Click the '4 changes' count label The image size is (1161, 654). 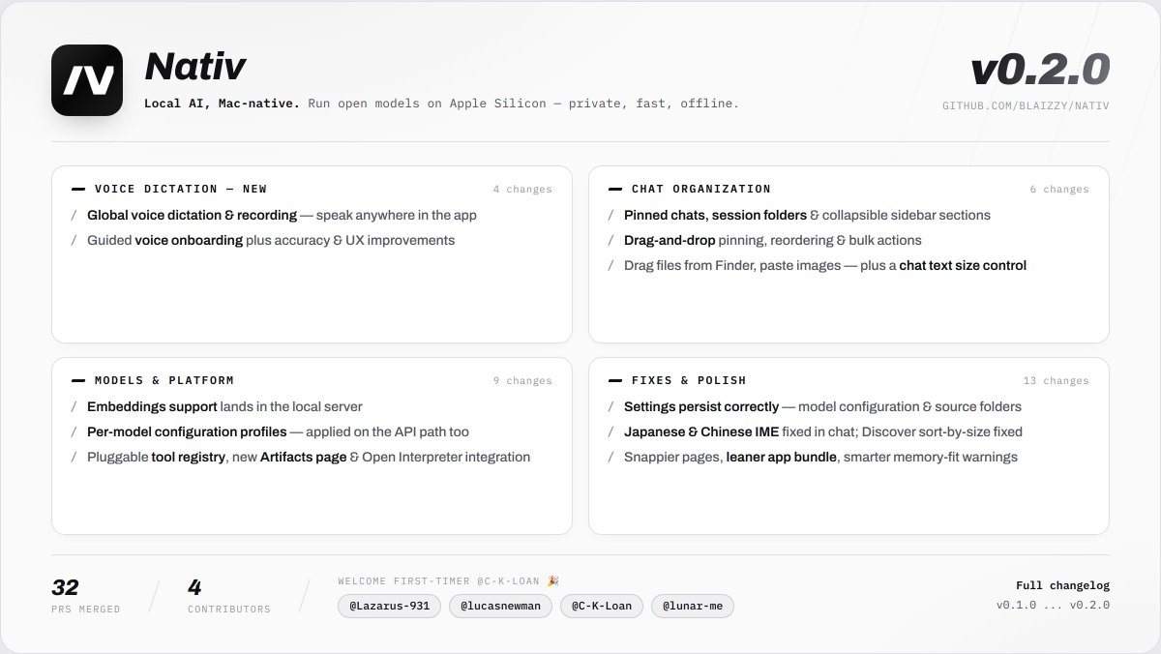[522, 190]
